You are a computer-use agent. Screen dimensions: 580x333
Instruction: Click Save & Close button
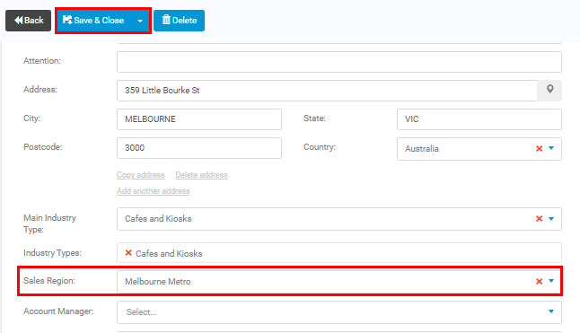tap(94, 21)
